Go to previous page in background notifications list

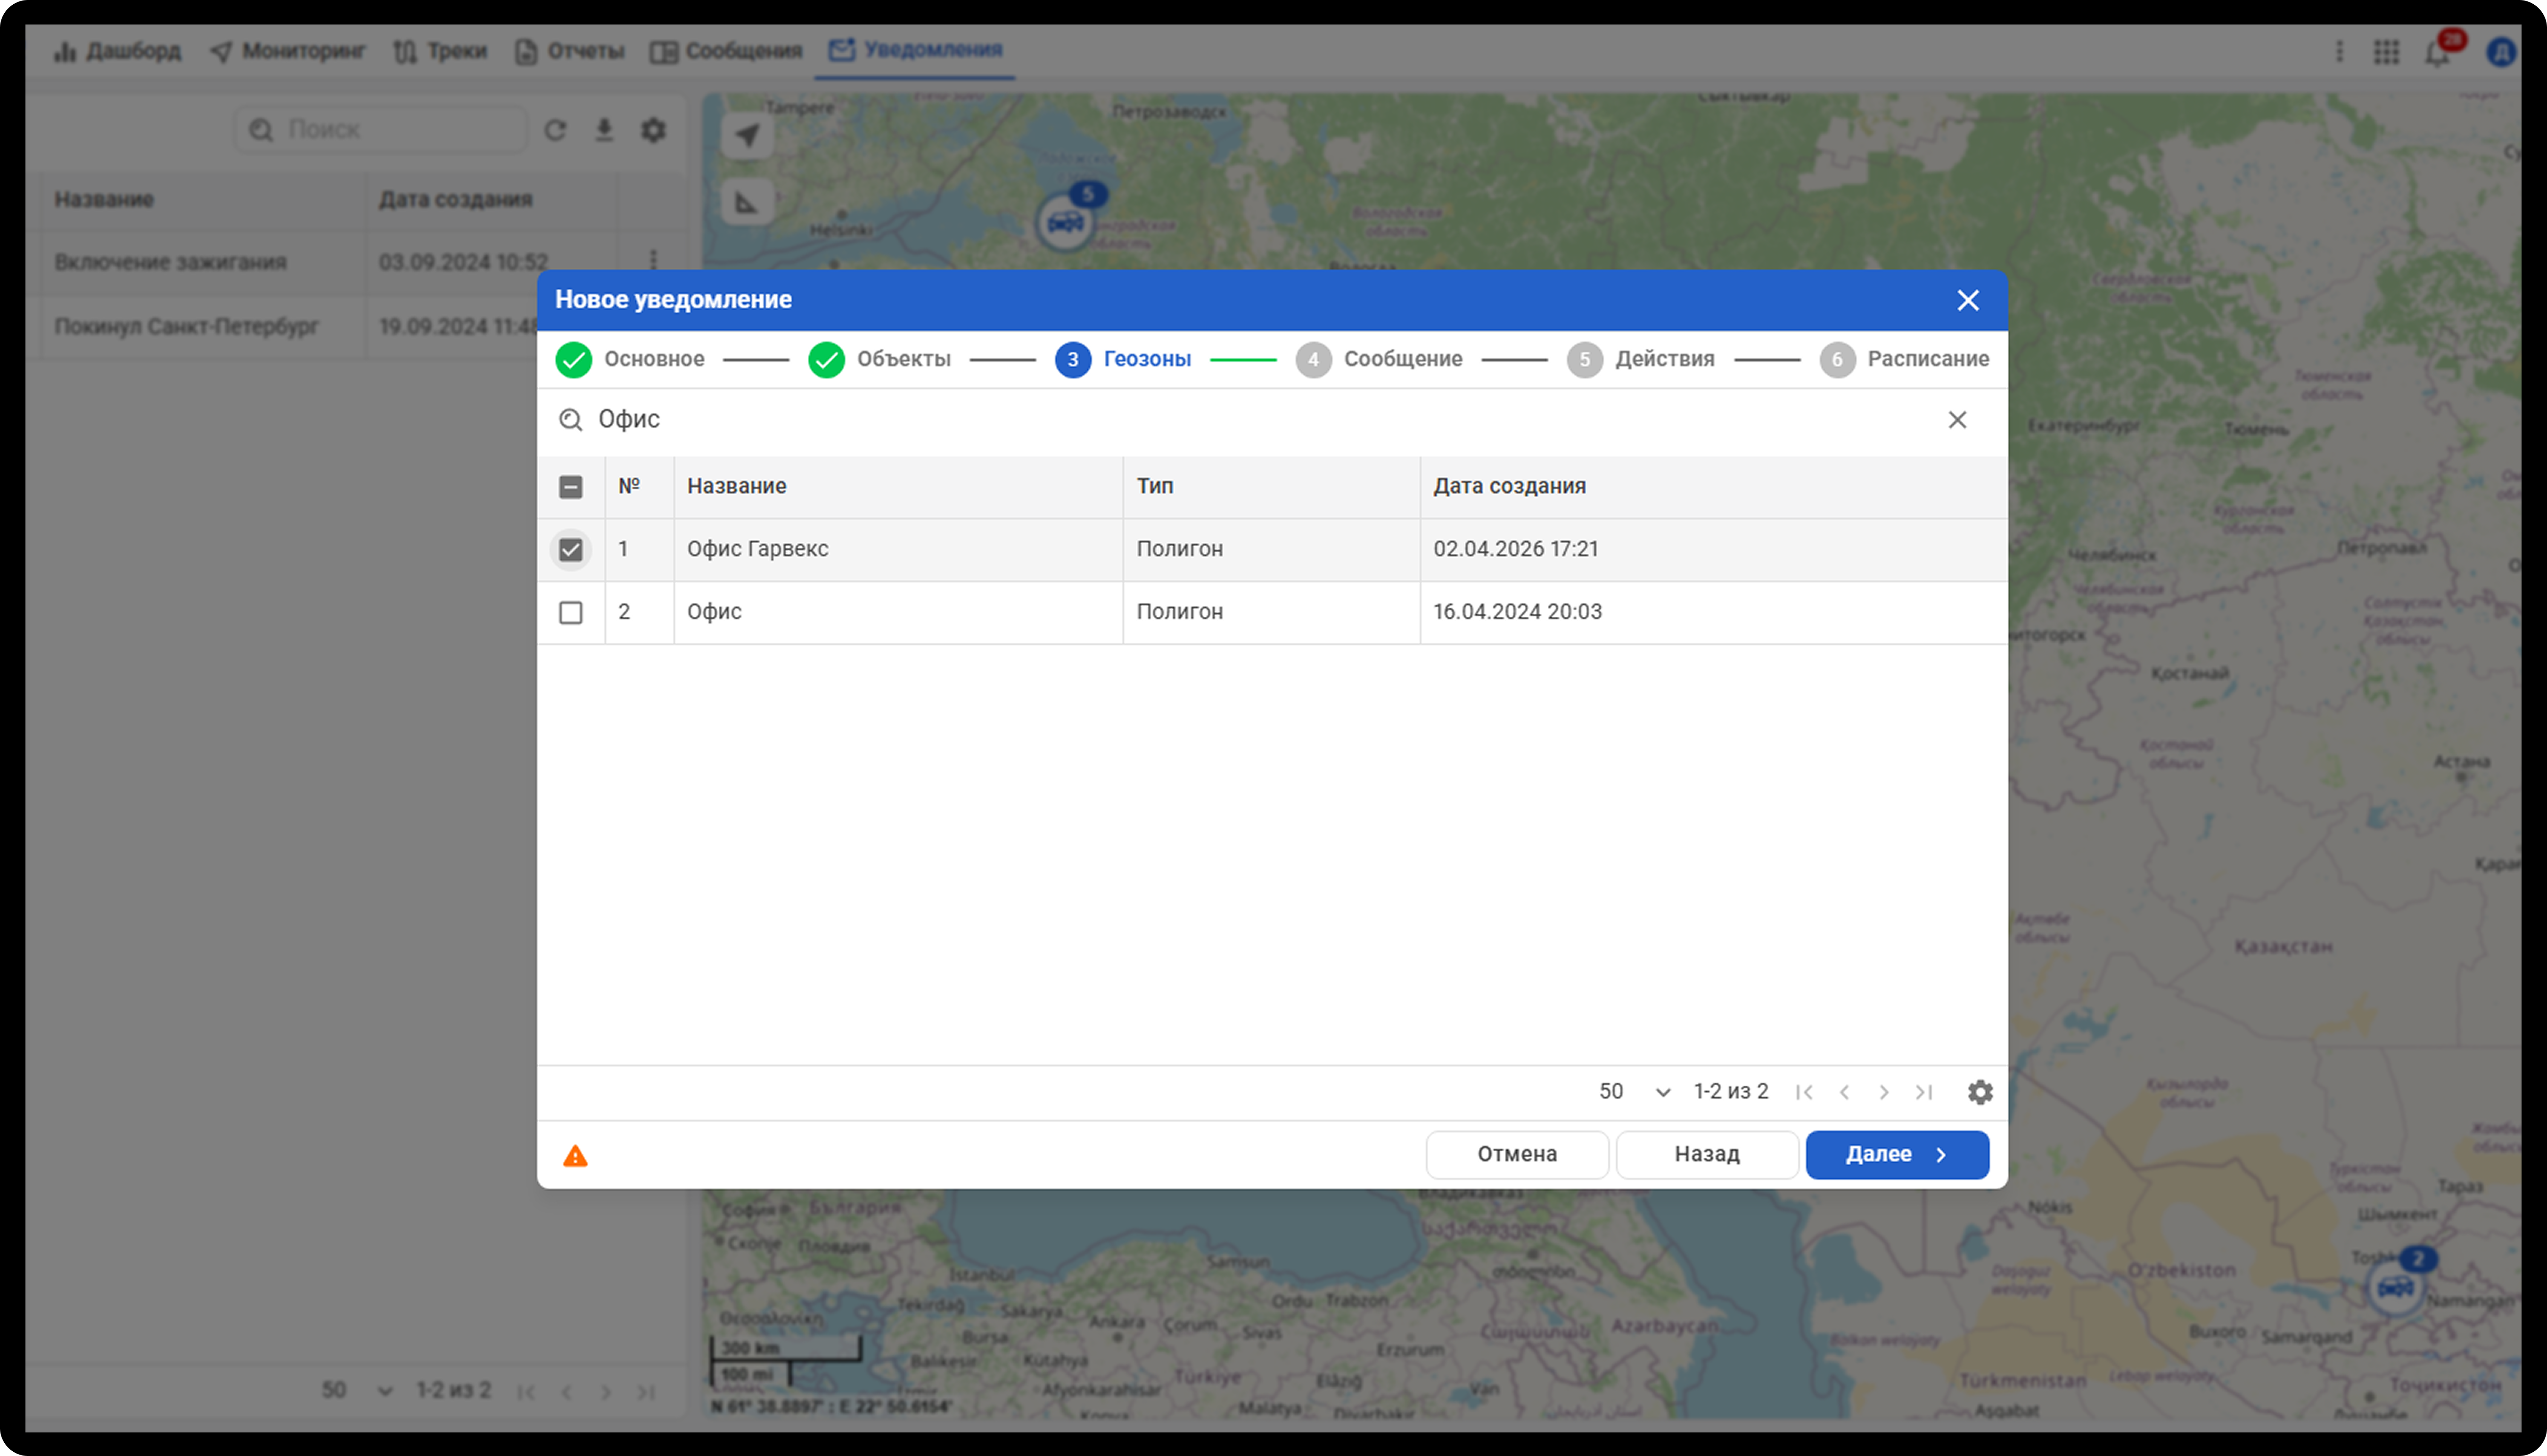566,1392
